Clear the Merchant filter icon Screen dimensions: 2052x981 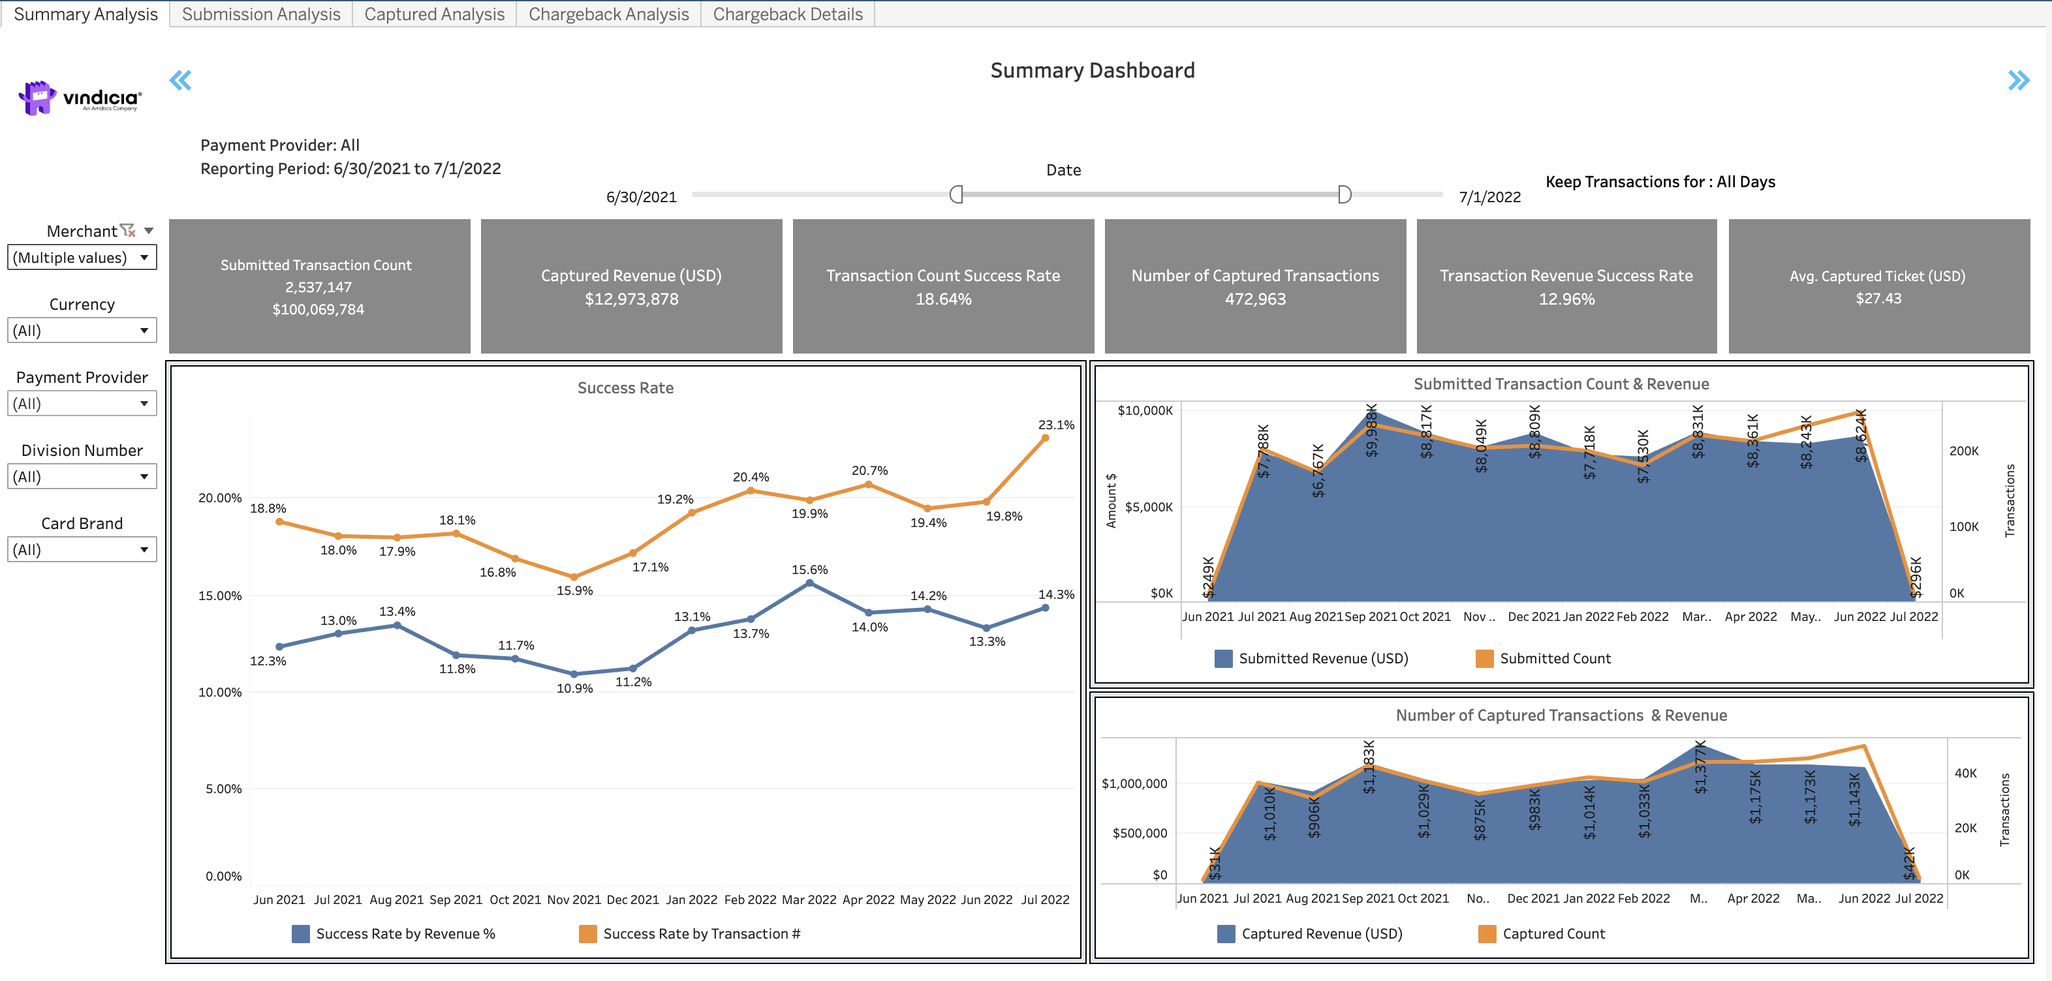[127, 231]
